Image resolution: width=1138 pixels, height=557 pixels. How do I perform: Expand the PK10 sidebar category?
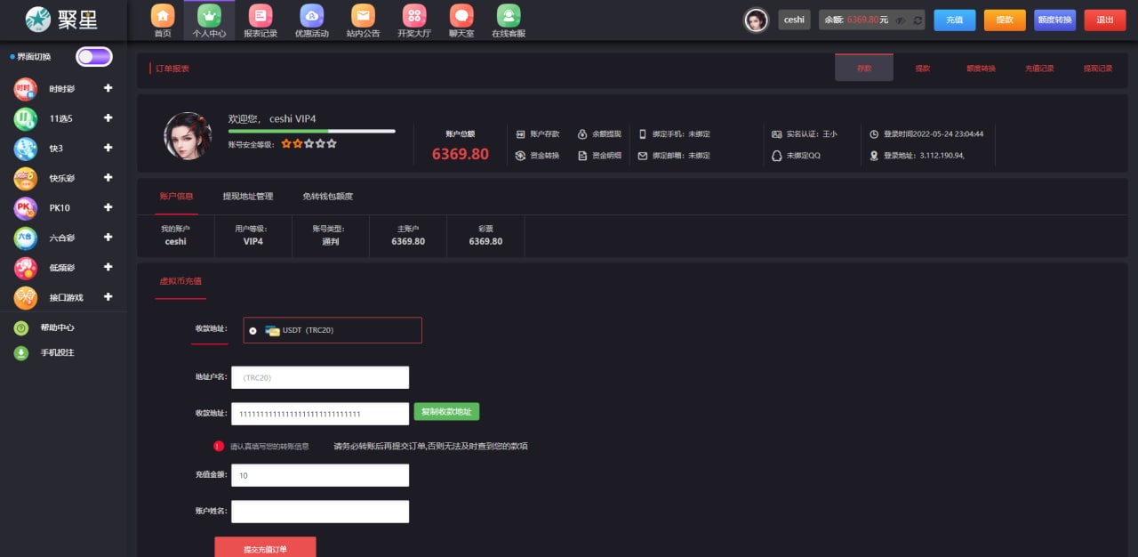coord(108,207)
